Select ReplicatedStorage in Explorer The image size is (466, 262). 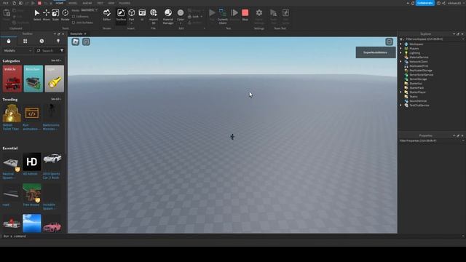pyautogui.click(x=421, y=71)
